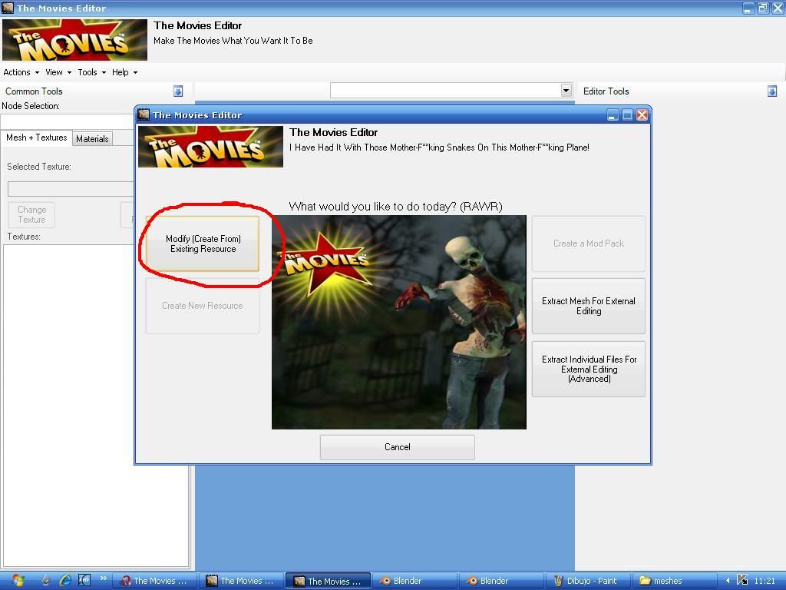Click Modify (Create From) Existing Resource button
The image size is (786, 590).
pyautogui.click(x=203, y=244)
